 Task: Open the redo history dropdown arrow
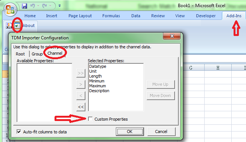[x=50, y=6]
